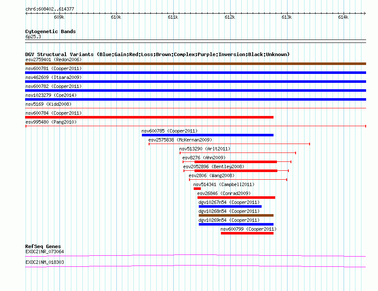
Task: Open the nsv513290 (Arlt2011) variant line
Action: (238, 153)
